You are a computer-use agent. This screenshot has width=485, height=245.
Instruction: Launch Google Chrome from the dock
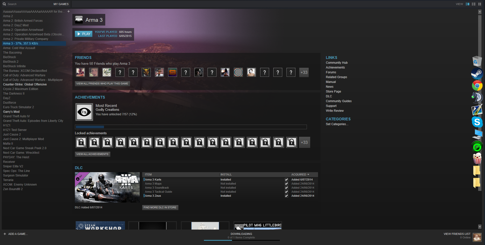(x=477, y=86)
